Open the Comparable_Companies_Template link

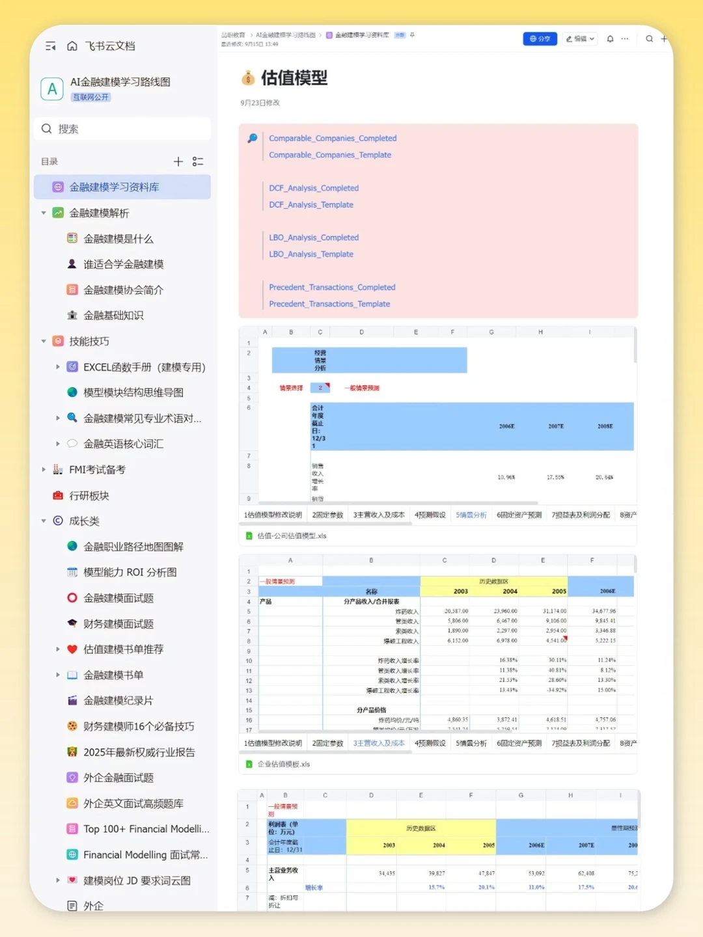pyautogui.click(x=329, y=155)
